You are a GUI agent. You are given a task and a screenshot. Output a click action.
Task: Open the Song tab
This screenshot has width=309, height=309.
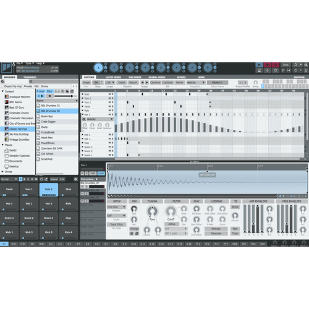201,77
